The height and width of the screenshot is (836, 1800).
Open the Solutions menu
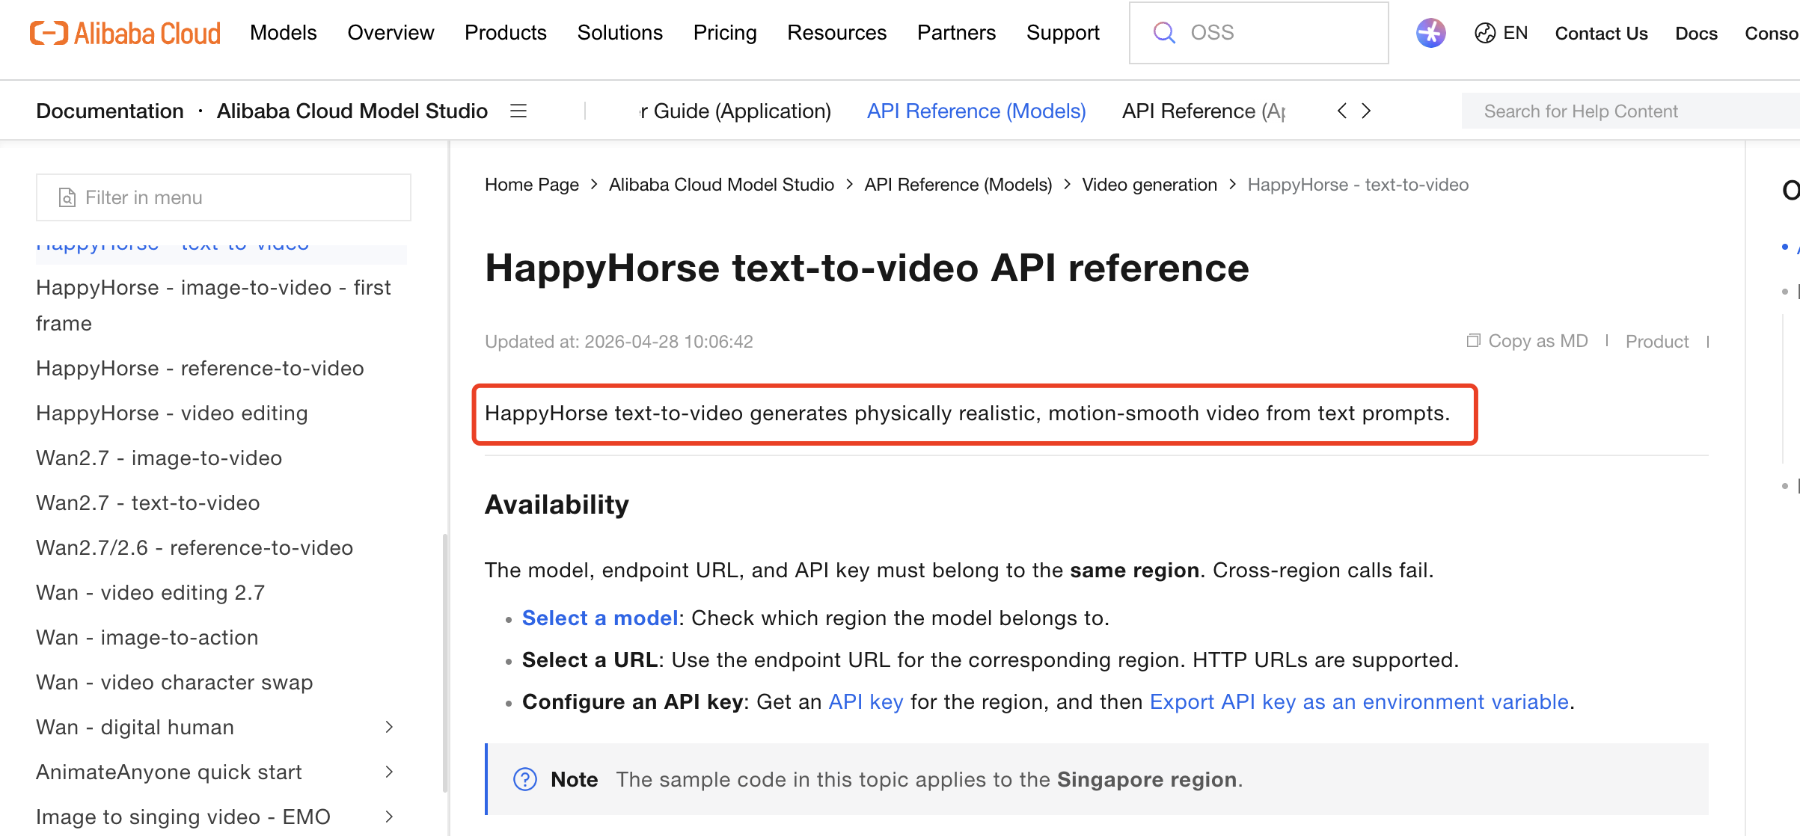tap(620, 33)
